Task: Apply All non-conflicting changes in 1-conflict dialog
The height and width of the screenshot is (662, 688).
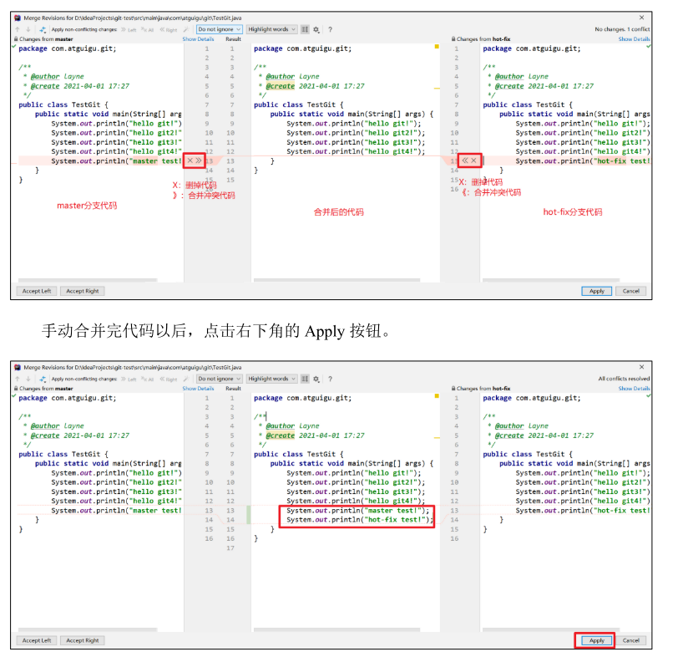Action: [148, 30]
